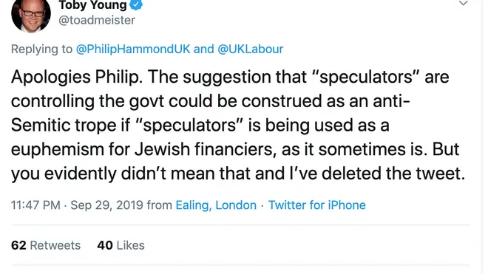View the 62 Retweets list

coord(46,245)
